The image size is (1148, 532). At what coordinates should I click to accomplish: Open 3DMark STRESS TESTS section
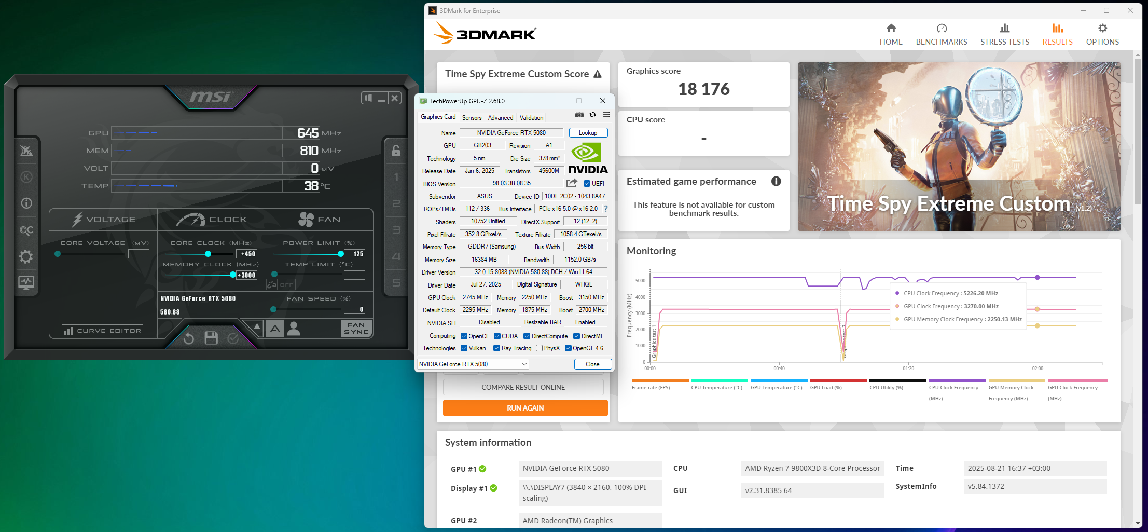tap(1005, 34)
